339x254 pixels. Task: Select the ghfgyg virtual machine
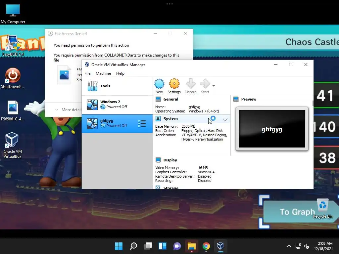click(117, 124)
